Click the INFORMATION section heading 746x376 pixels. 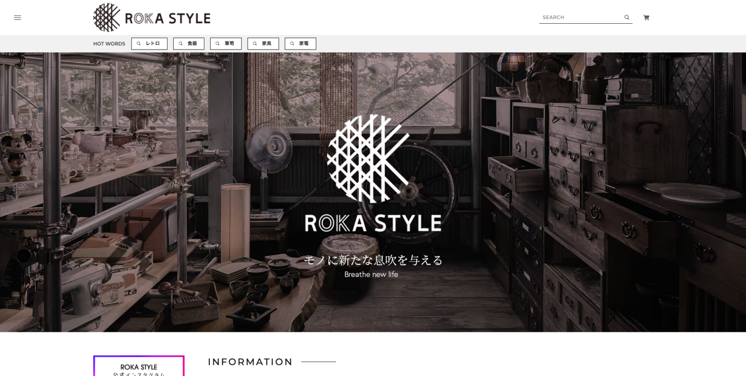(x=250, y=362)
